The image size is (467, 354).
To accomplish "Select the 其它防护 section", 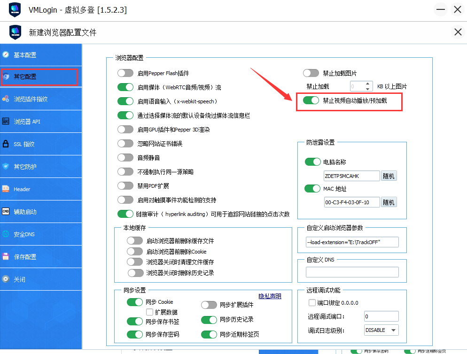I will coord(41,166).
